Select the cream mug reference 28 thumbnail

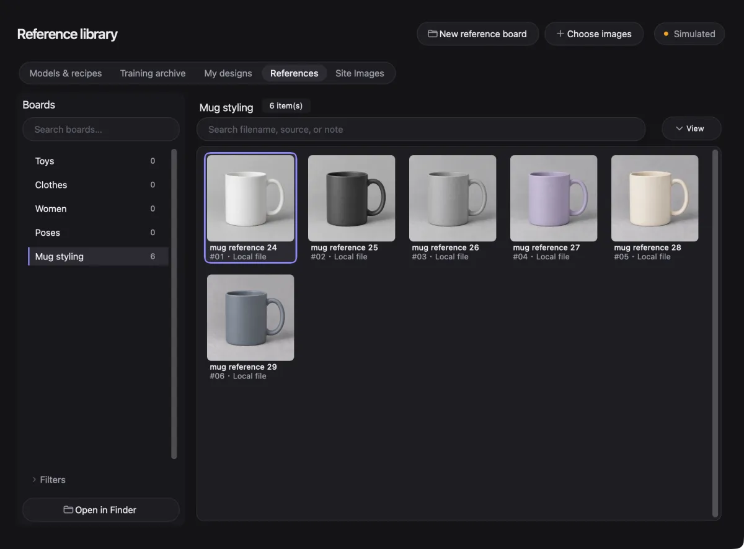(x=655, y=198)
